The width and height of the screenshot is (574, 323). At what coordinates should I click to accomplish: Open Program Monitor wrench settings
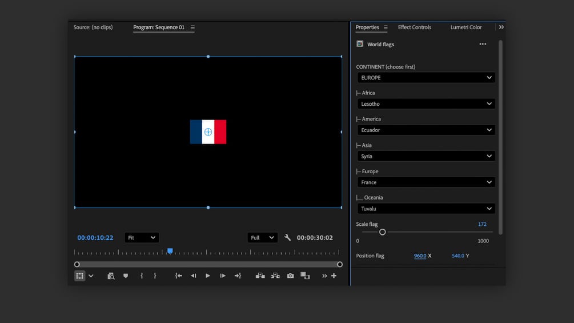click(287, 238)
